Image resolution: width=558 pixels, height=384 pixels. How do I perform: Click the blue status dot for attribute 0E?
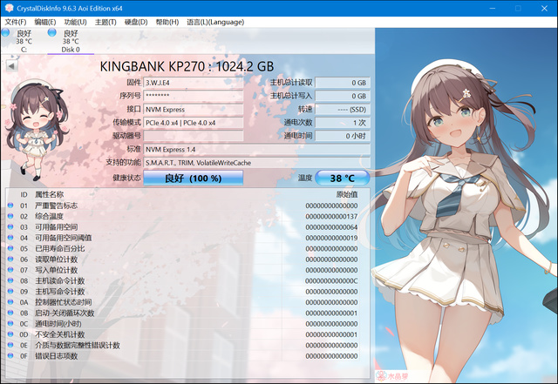[x=10, y=345]
